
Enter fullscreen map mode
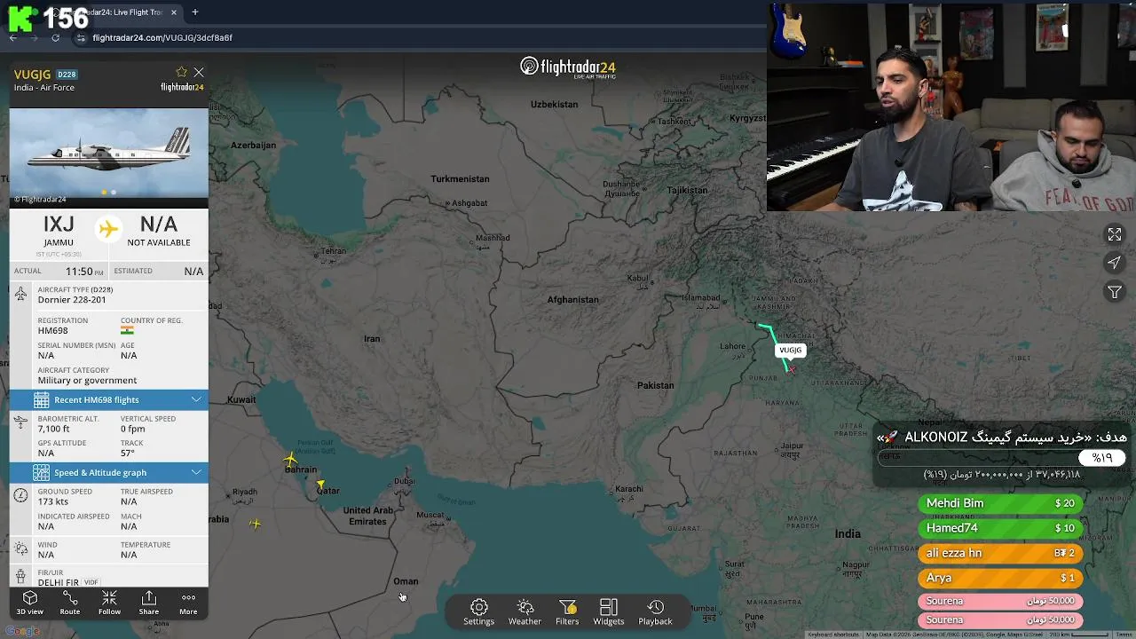tap(1114, 234)
